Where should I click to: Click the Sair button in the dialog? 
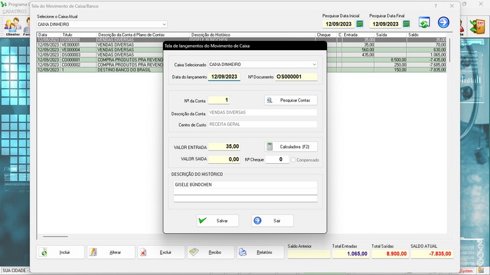[272, 221]
